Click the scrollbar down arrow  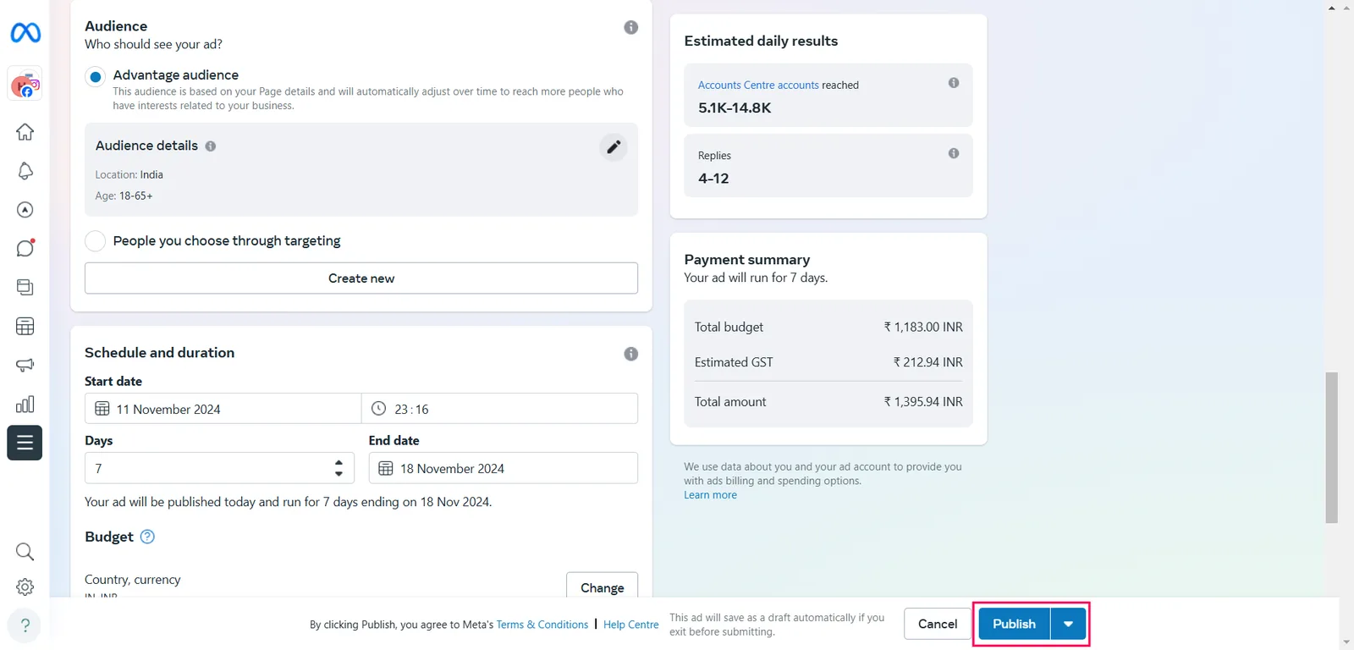click(x=1346, y=642)
